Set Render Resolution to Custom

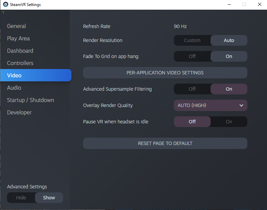[192, 40]
